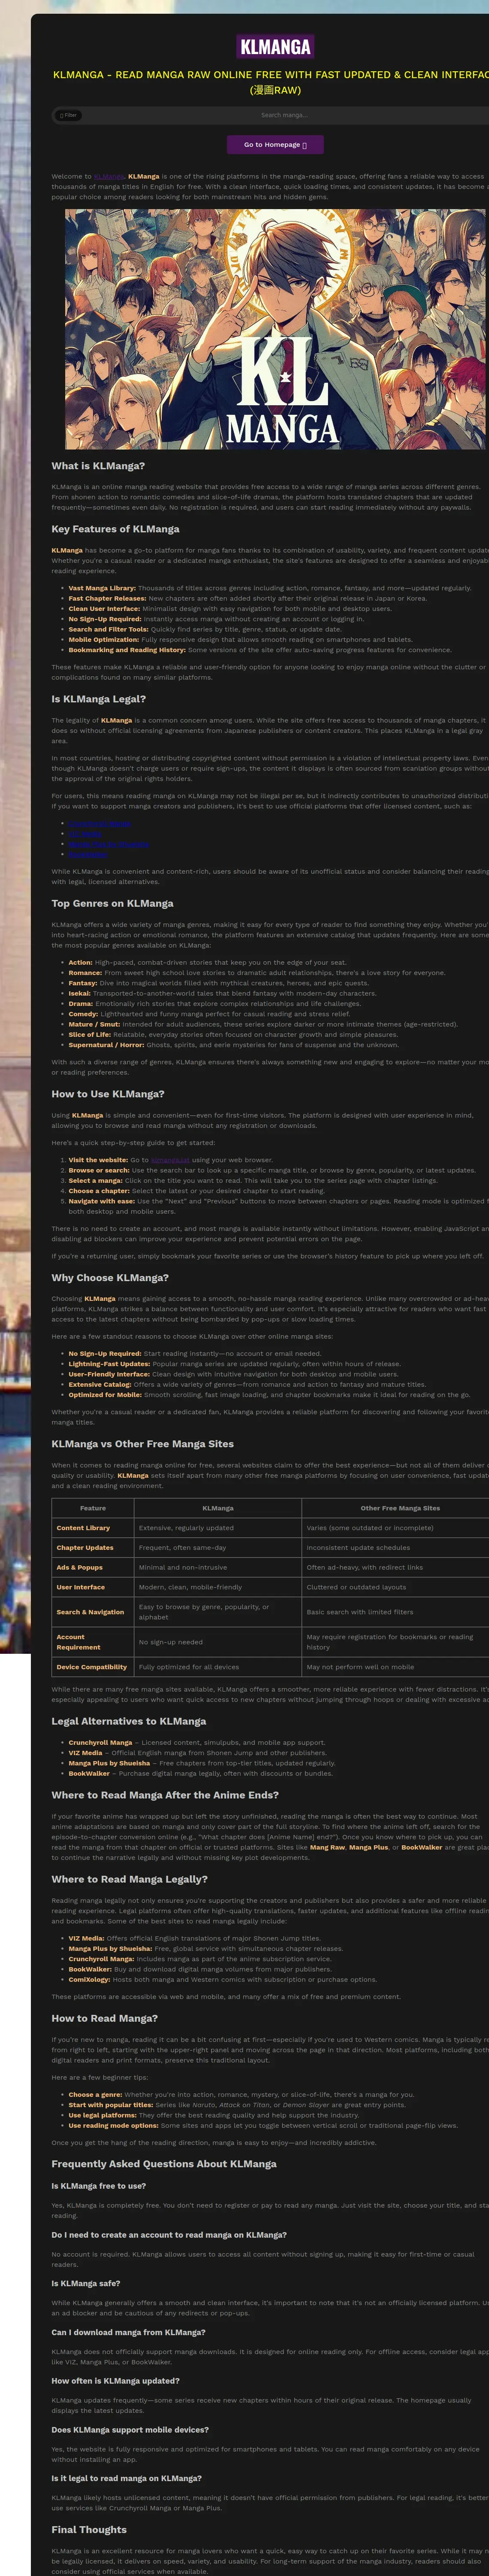Click the 'Isekai' genre list item
Screen dimensions: 489x2576
coord(222,993)
